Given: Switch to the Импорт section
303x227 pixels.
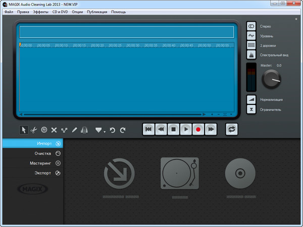Looking at the screenshot, I should (33, 143).
